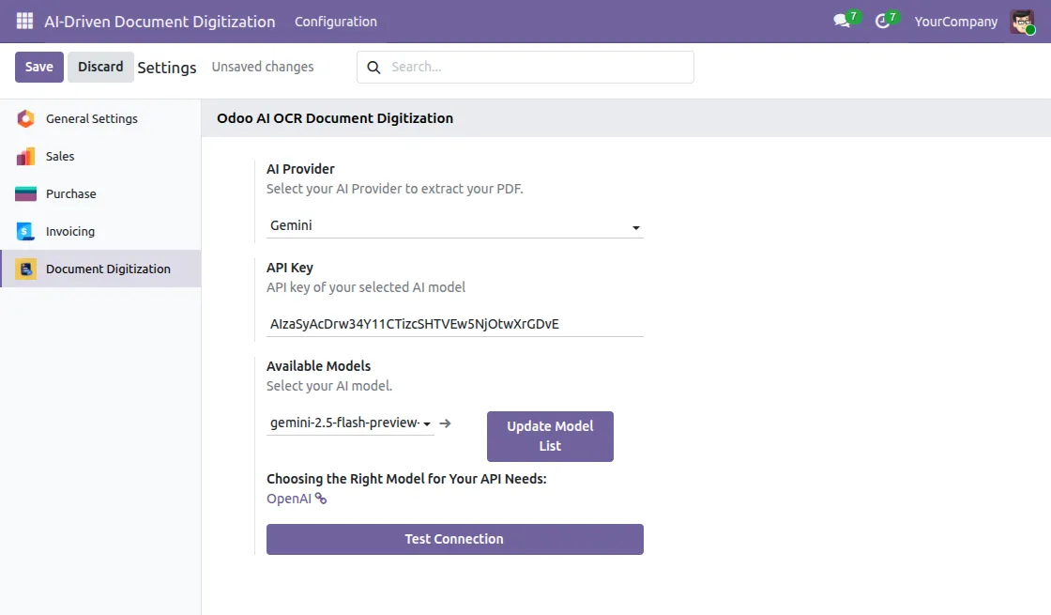Click the Settings breadcrumb title

167,68
